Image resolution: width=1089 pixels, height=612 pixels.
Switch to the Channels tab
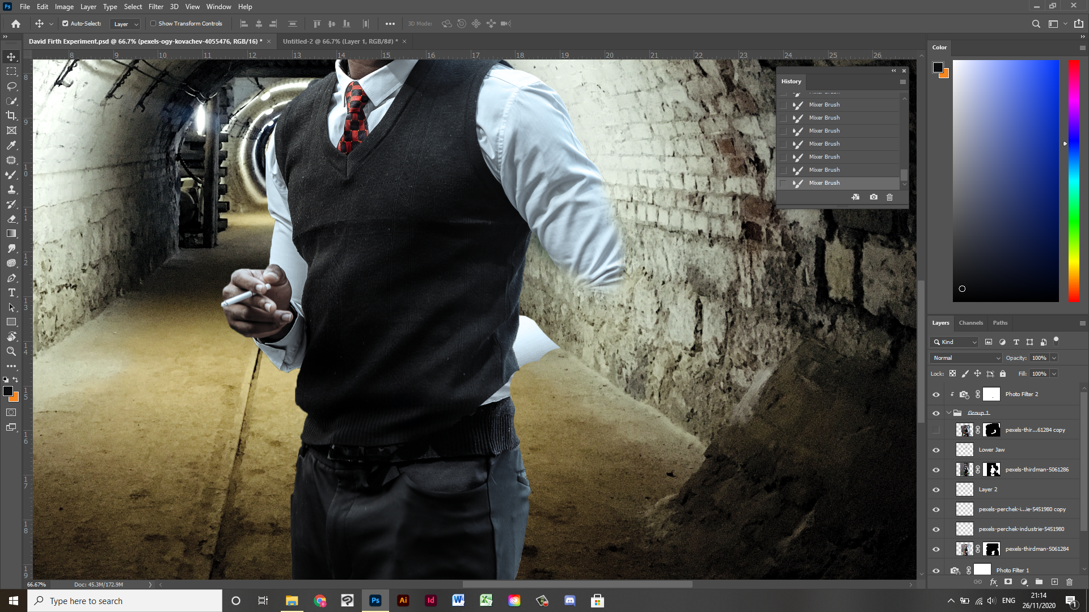[970, 323]
